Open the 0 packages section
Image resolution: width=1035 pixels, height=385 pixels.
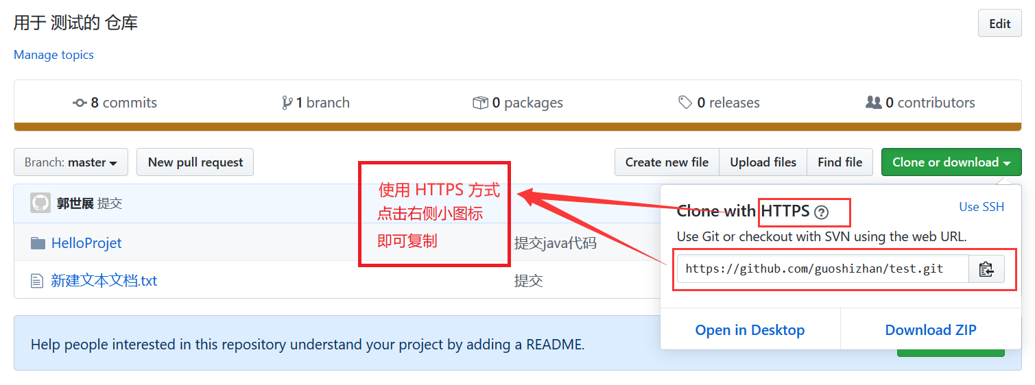pos(518,103)
